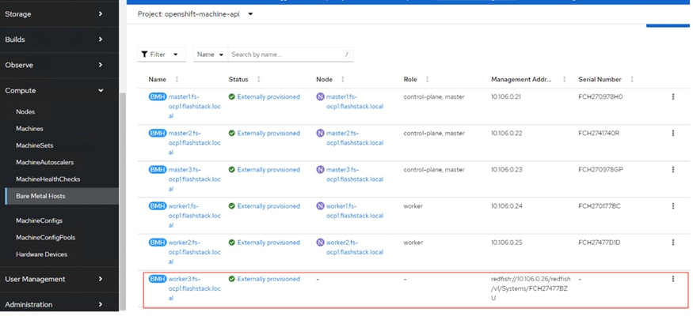
Task: Open kebab menu for worker3 host row
Action: pos(673,279)
